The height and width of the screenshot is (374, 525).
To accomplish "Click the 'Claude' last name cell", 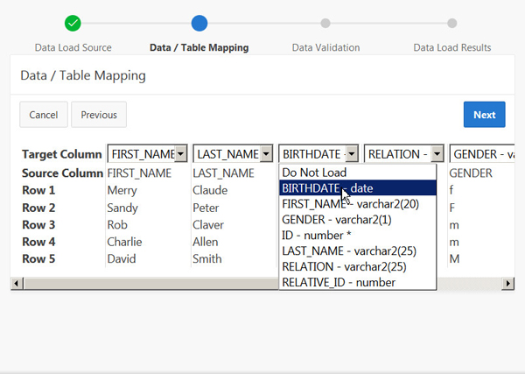I will pyautogui.click(x=210, y=190).
